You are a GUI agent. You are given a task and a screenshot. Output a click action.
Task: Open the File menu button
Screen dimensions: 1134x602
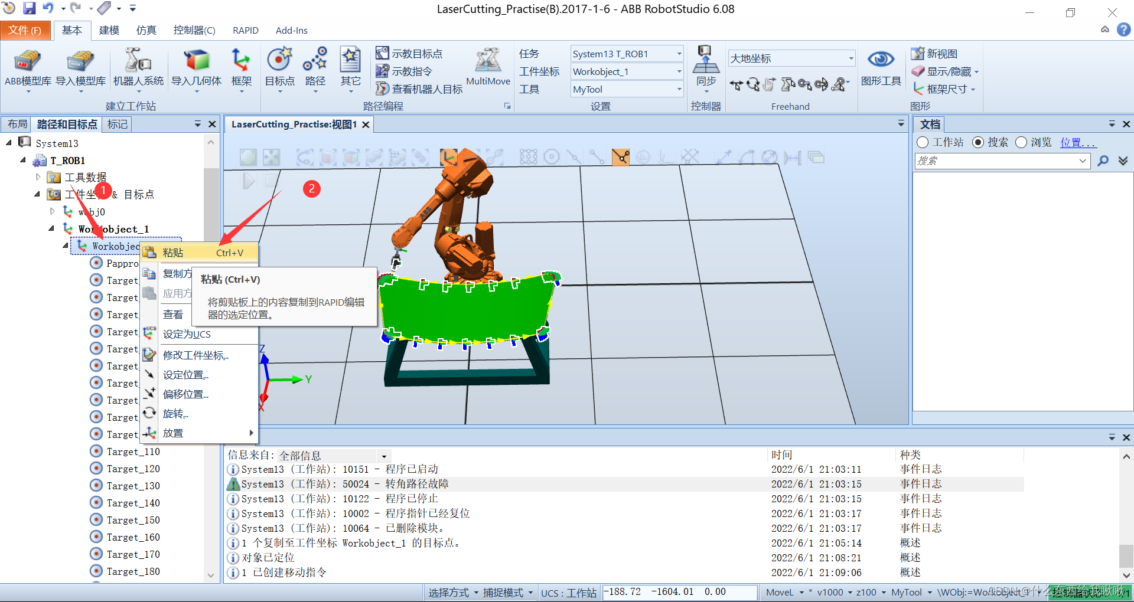[25, 30]
